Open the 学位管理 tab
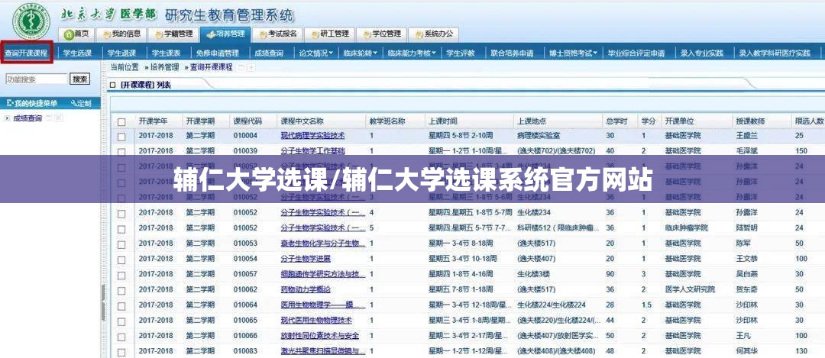Image resolution: width=825 pixels, height=358 pixels. (381, 34)
